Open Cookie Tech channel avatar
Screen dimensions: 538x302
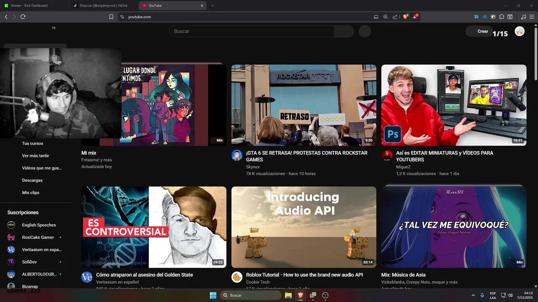click(x=237, y=277)
